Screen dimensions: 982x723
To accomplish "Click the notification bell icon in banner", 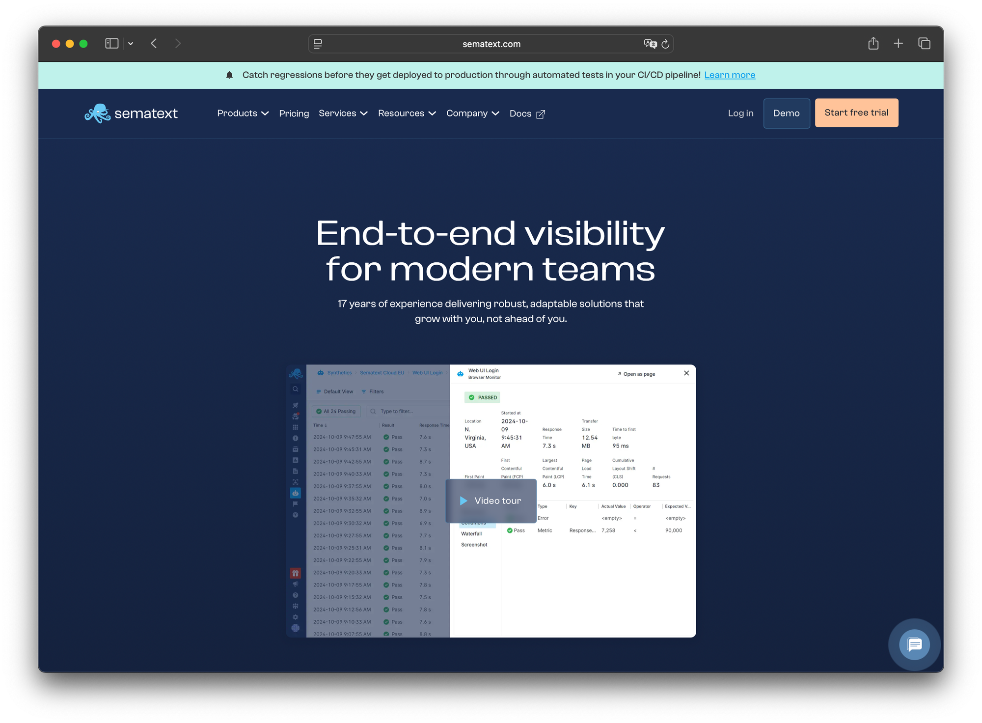I will tap(229, 75).
